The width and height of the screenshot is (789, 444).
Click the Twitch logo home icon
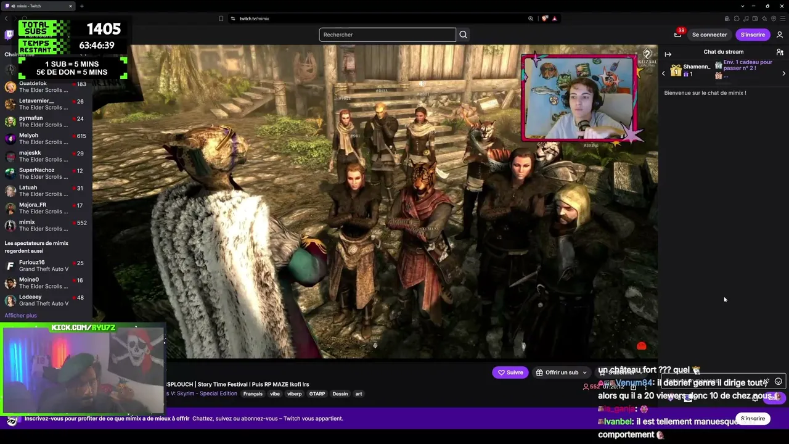(9, 35)
